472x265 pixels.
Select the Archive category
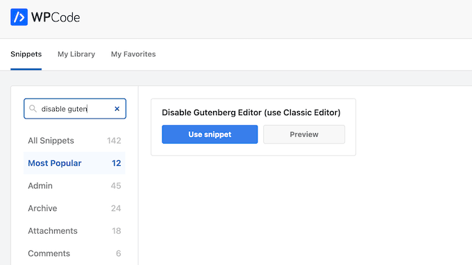pyautogui.click(x=74, y=208)
